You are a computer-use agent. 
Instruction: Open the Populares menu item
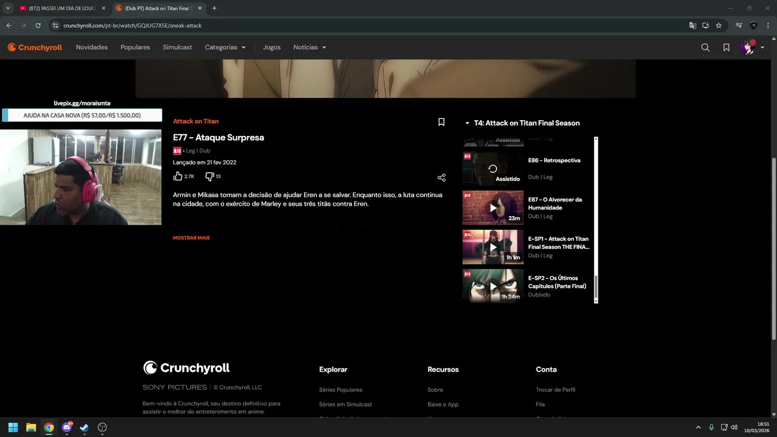(135, 47)
